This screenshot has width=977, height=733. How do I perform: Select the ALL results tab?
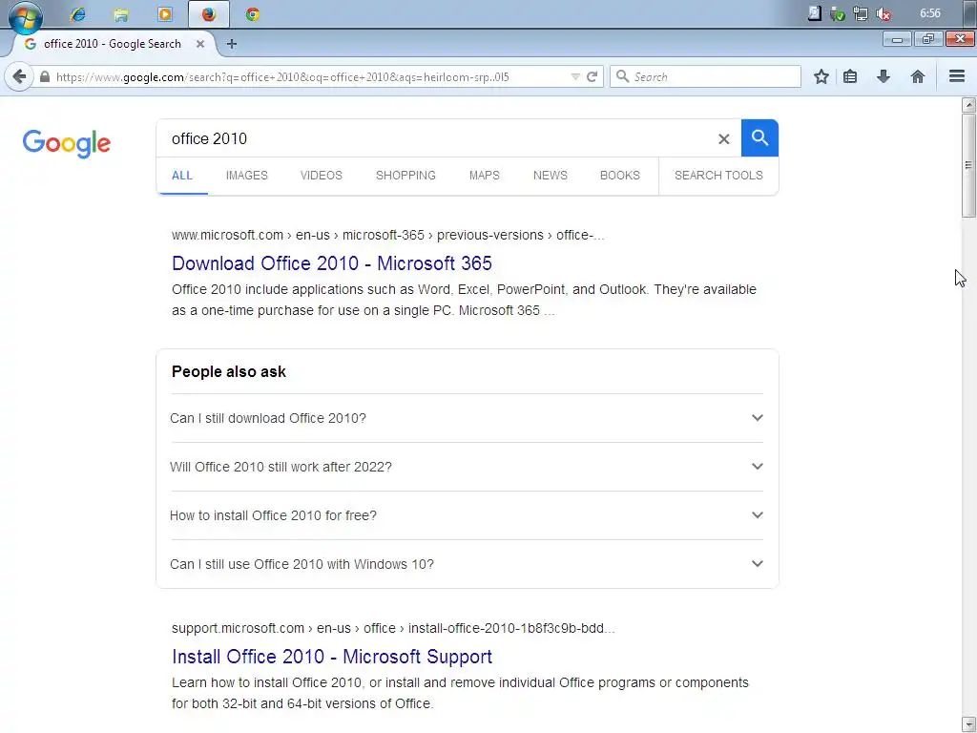pos(182,176)
